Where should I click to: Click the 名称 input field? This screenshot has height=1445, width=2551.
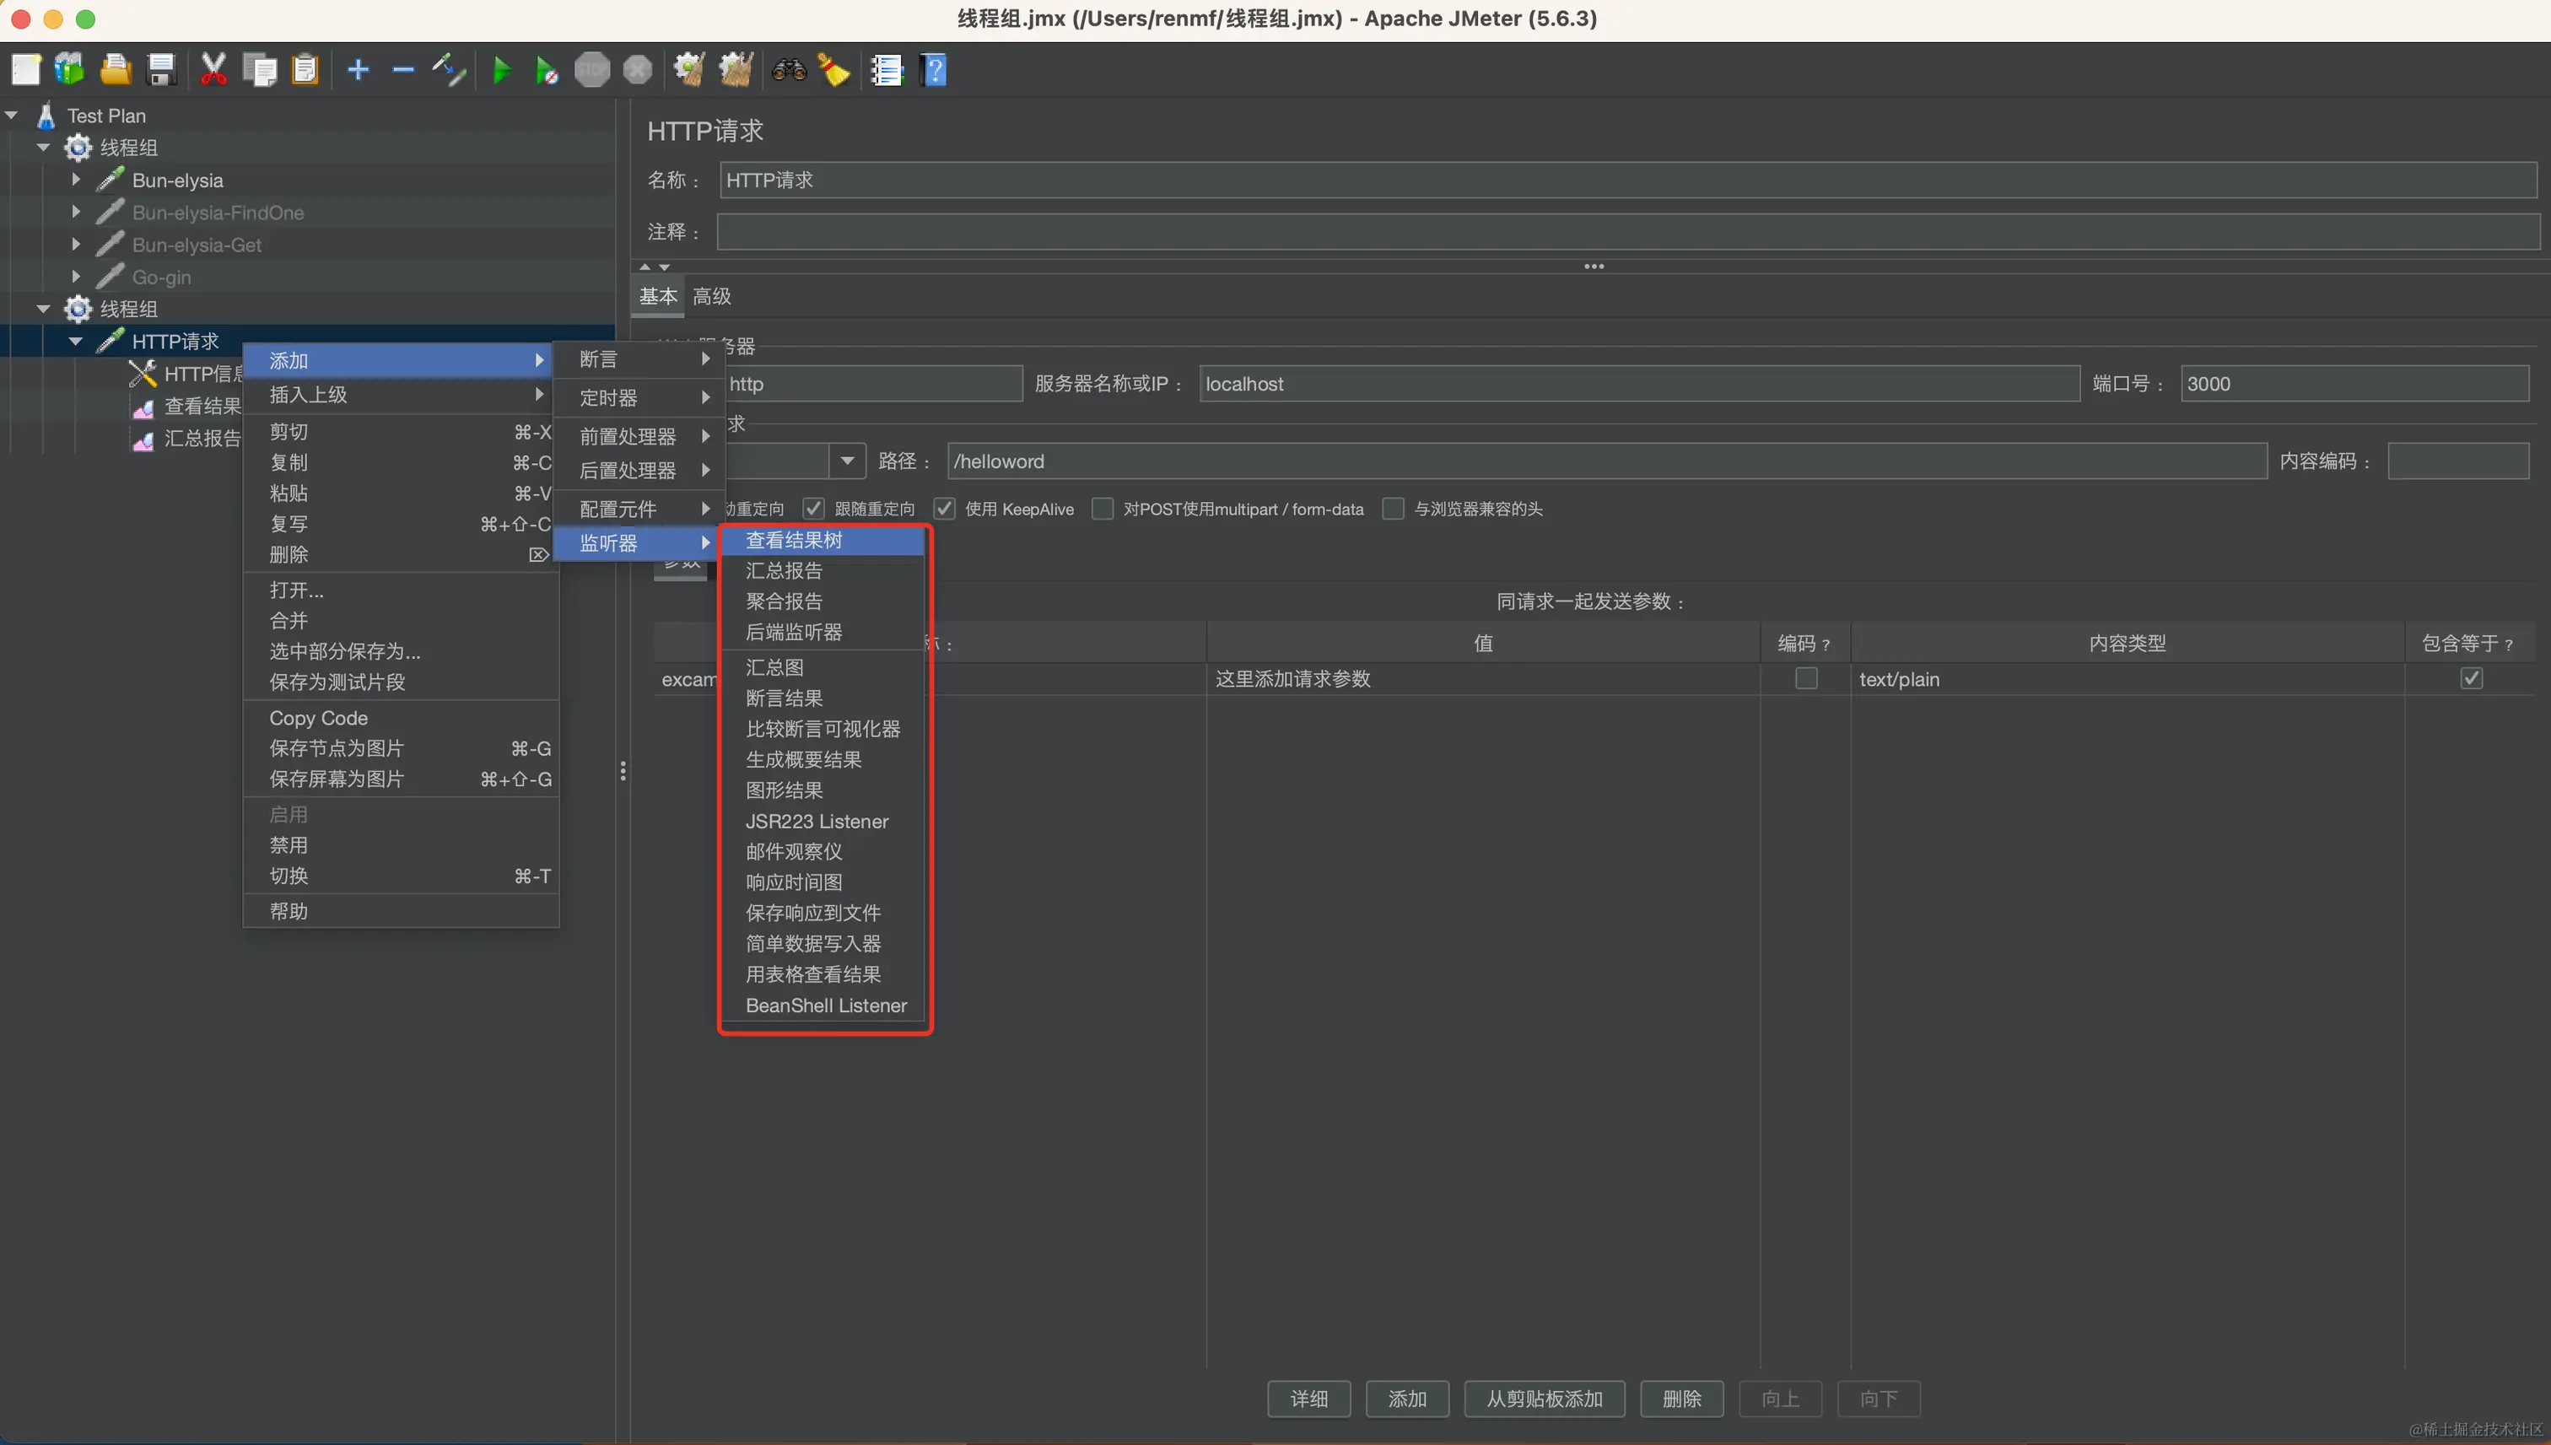pyautogui.click(x=1627, y=180)
